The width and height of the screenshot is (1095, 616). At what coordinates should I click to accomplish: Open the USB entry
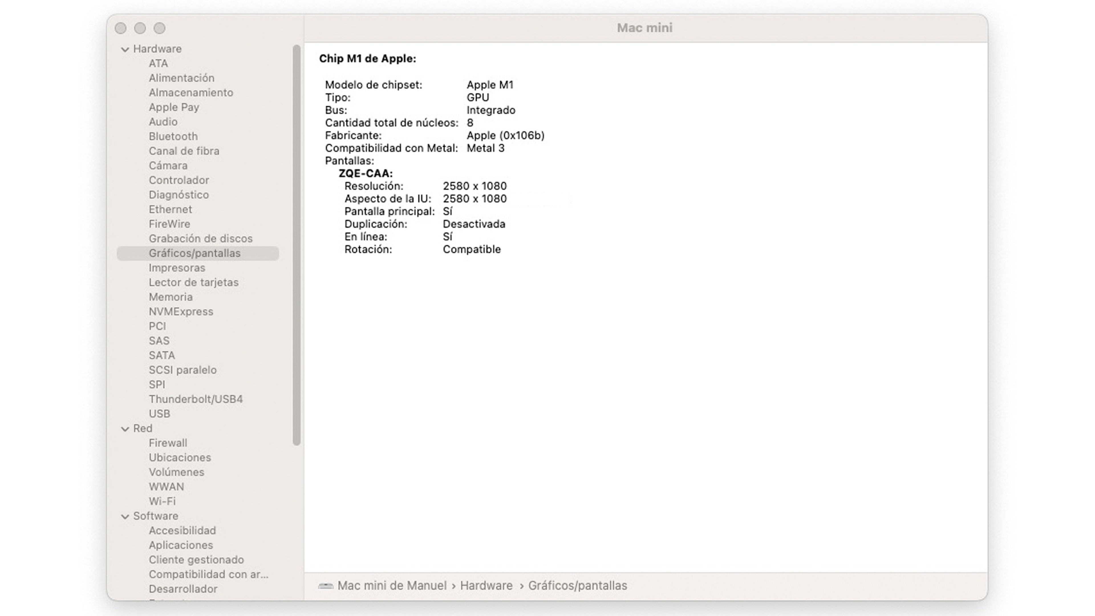[159, 414]
